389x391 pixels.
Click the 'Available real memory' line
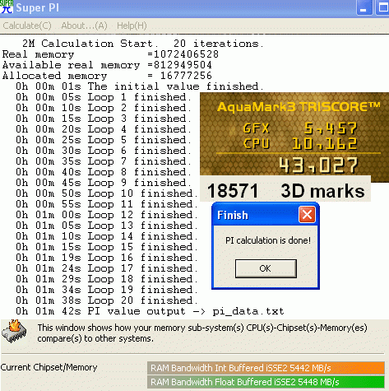(107, 65)
